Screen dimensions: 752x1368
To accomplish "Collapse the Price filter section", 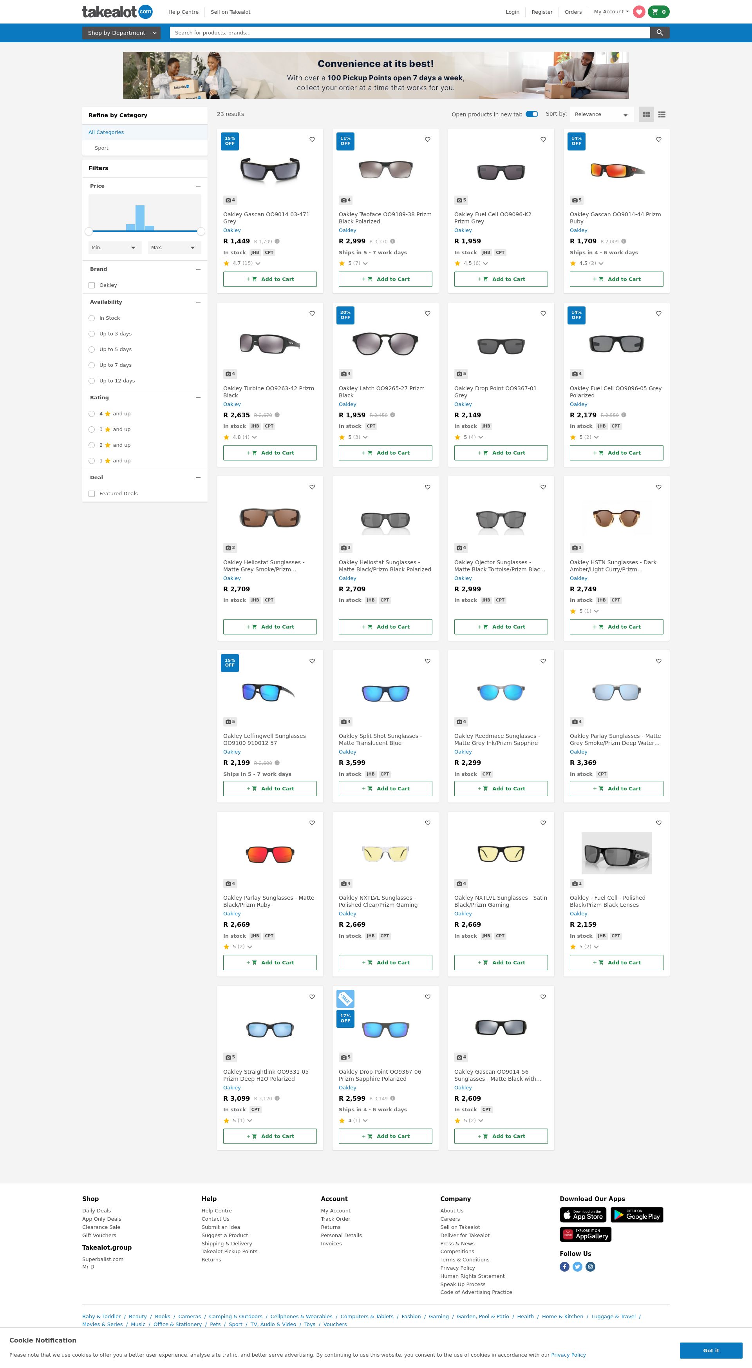I will point(199,187).
